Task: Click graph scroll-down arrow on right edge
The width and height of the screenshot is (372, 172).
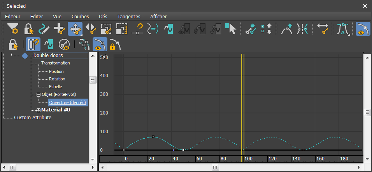Action: click(367, 159)
